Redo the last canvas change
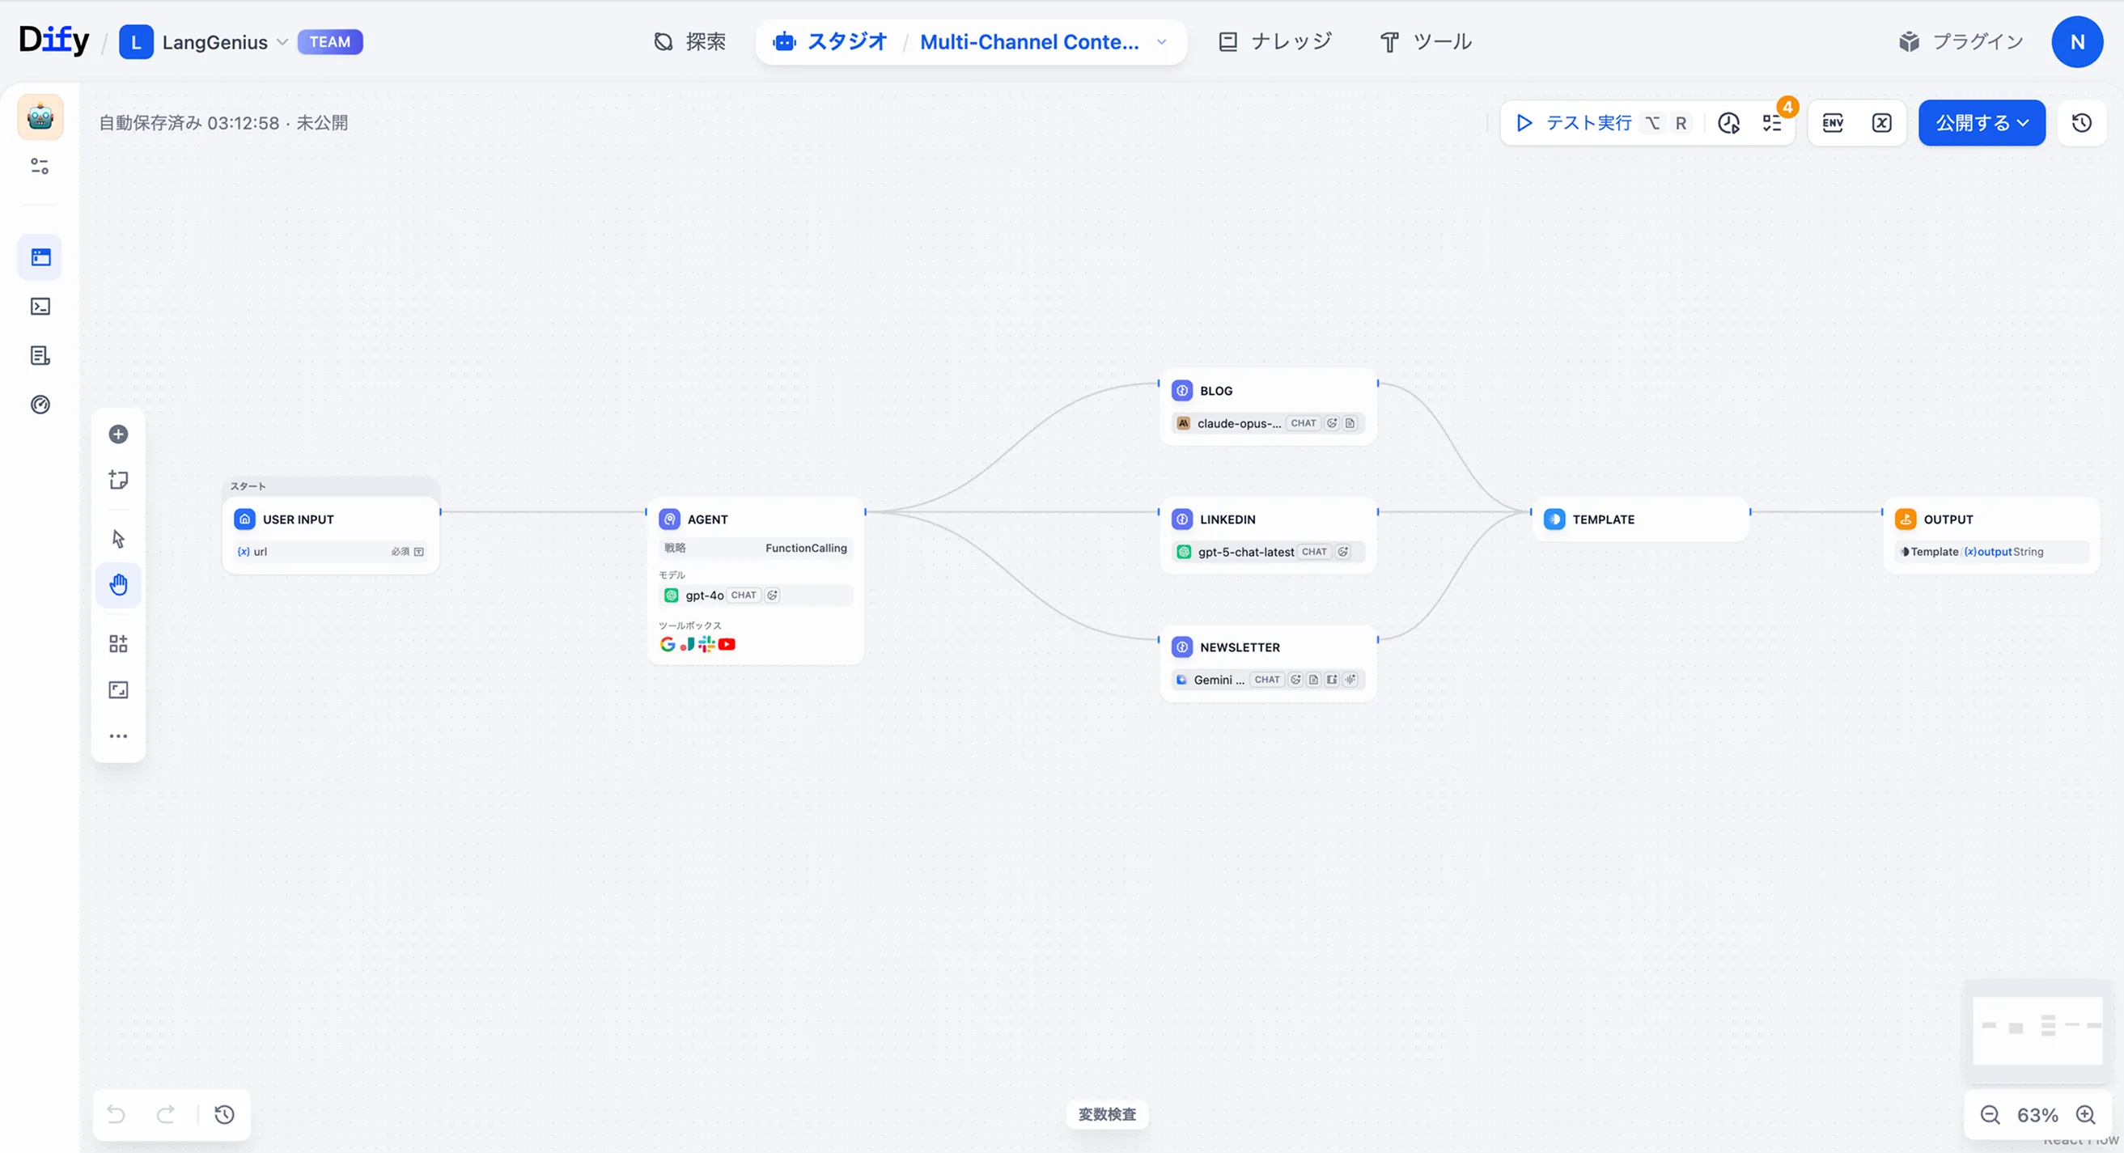 [166, 1115]
